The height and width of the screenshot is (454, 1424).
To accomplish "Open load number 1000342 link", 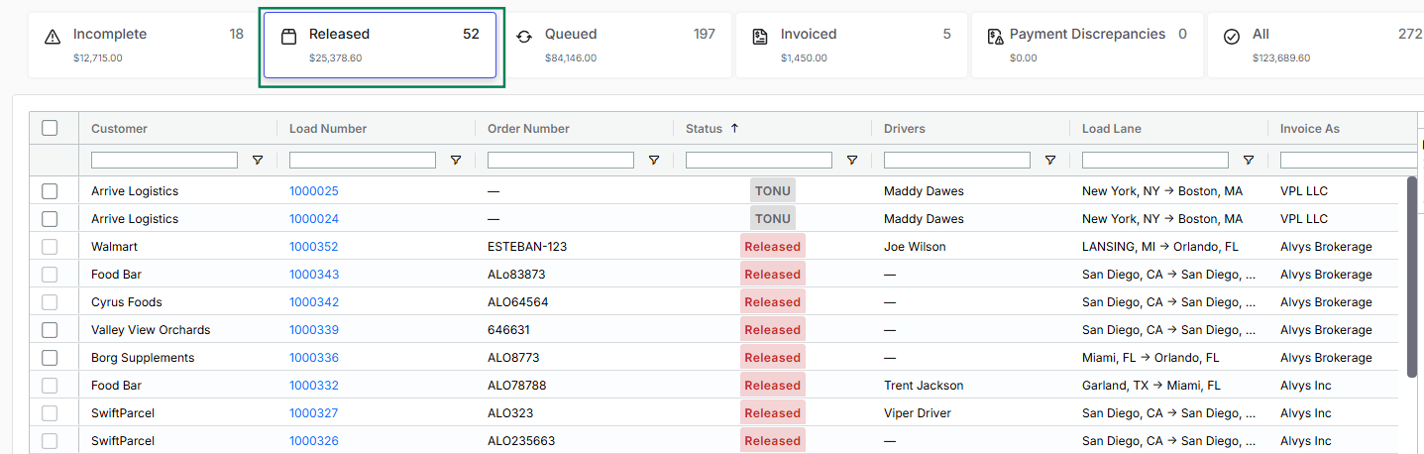I will pyautogui.click(x=314, y=302).
